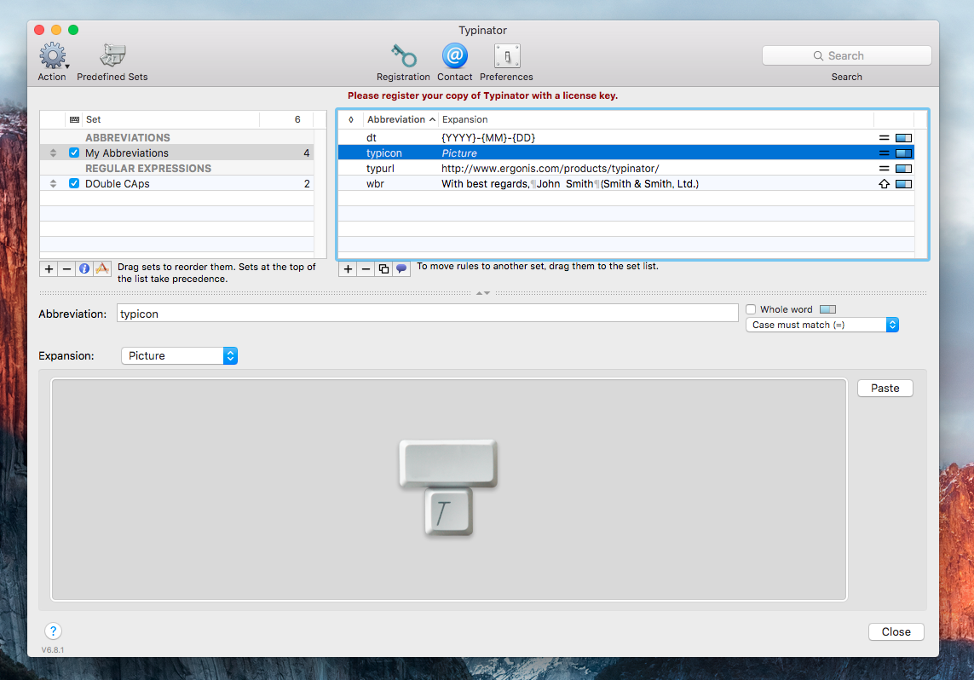The width and height of the screenshot is (974, 680).
Task: Show set info with blue info icon
Action: [84, 269]
